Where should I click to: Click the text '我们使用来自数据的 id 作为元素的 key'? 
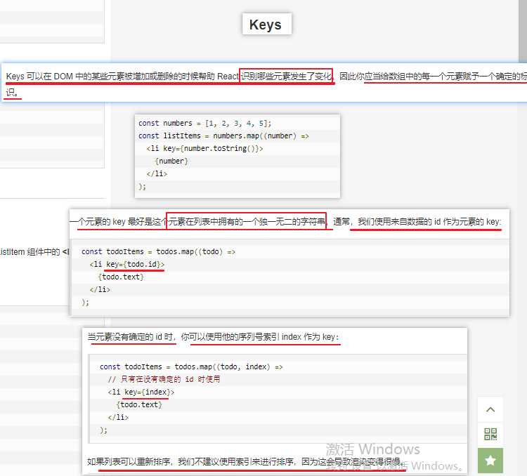click(429, 222)
